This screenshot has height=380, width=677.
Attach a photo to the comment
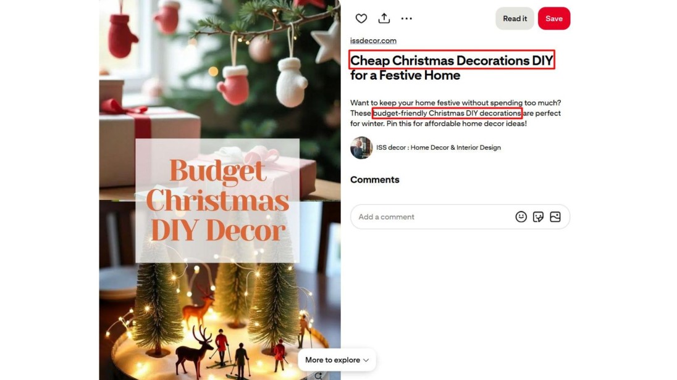555,217
